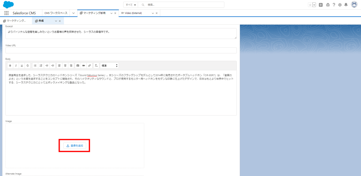Open the すべて search scope dropdown

131,5
